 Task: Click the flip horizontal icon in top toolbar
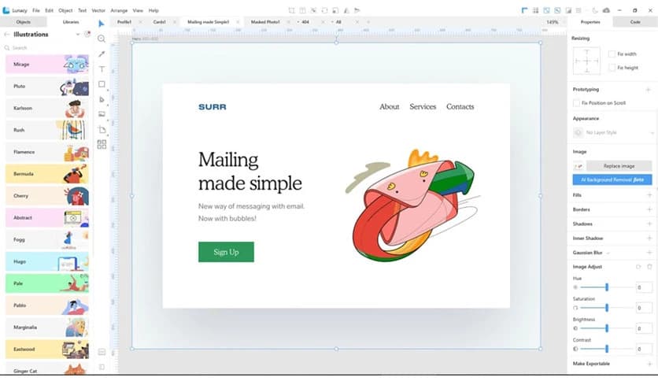(x=346, y=10)
